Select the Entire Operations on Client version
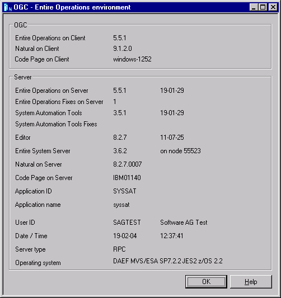 click(x=120, y=38)
